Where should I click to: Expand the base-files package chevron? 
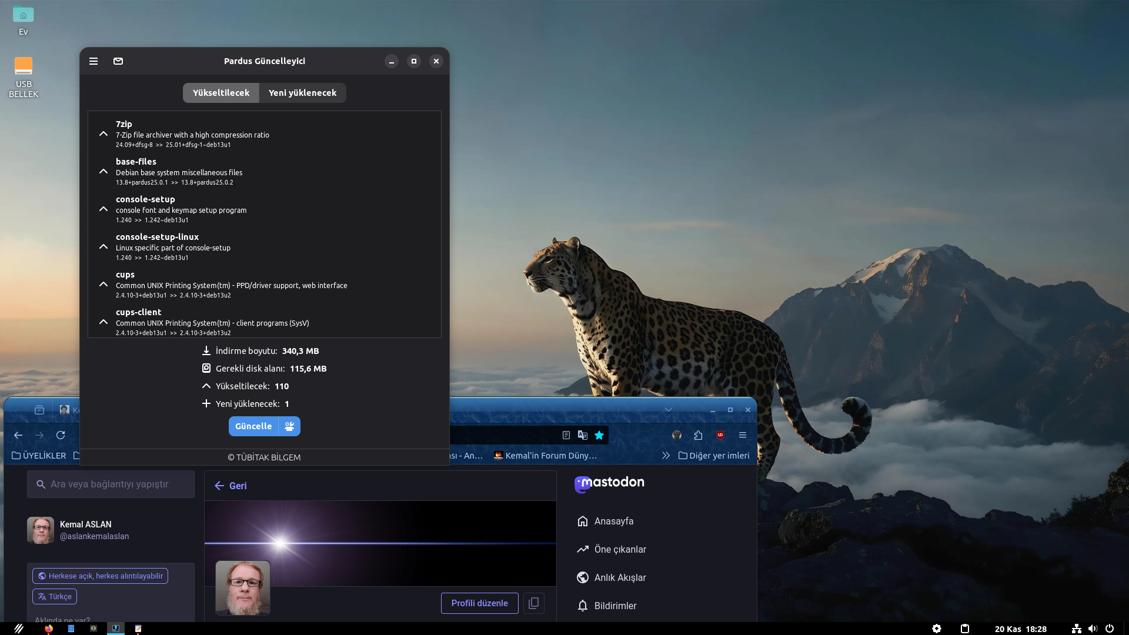click(x=103, y=172)
